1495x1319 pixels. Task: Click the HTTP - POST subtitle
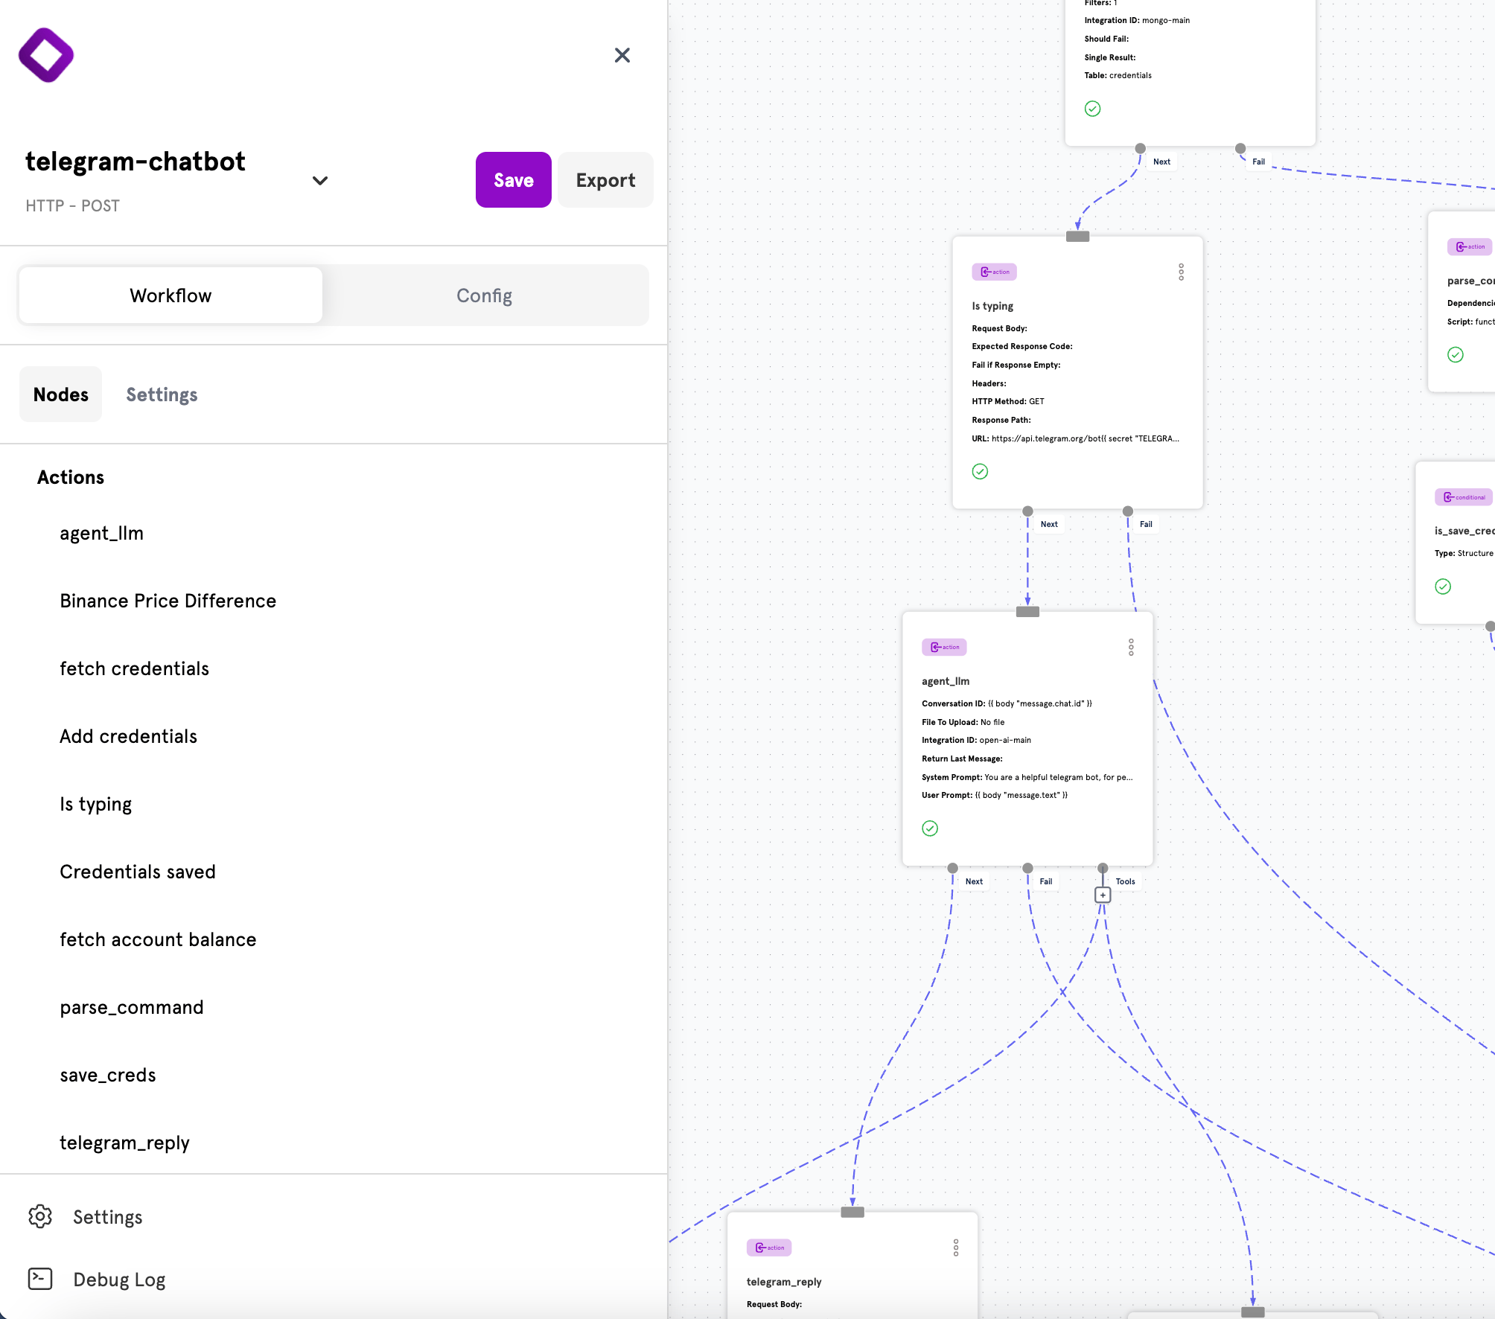[x=73, y=205]
